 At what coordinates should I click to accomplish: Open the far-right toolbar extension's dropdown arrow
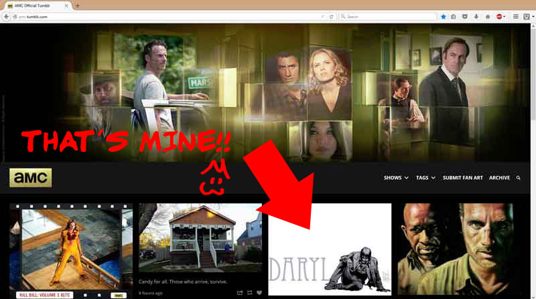tap(533, 16)
